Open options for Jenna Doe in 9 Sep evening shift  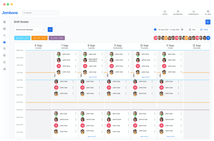[x=128, y=119]
